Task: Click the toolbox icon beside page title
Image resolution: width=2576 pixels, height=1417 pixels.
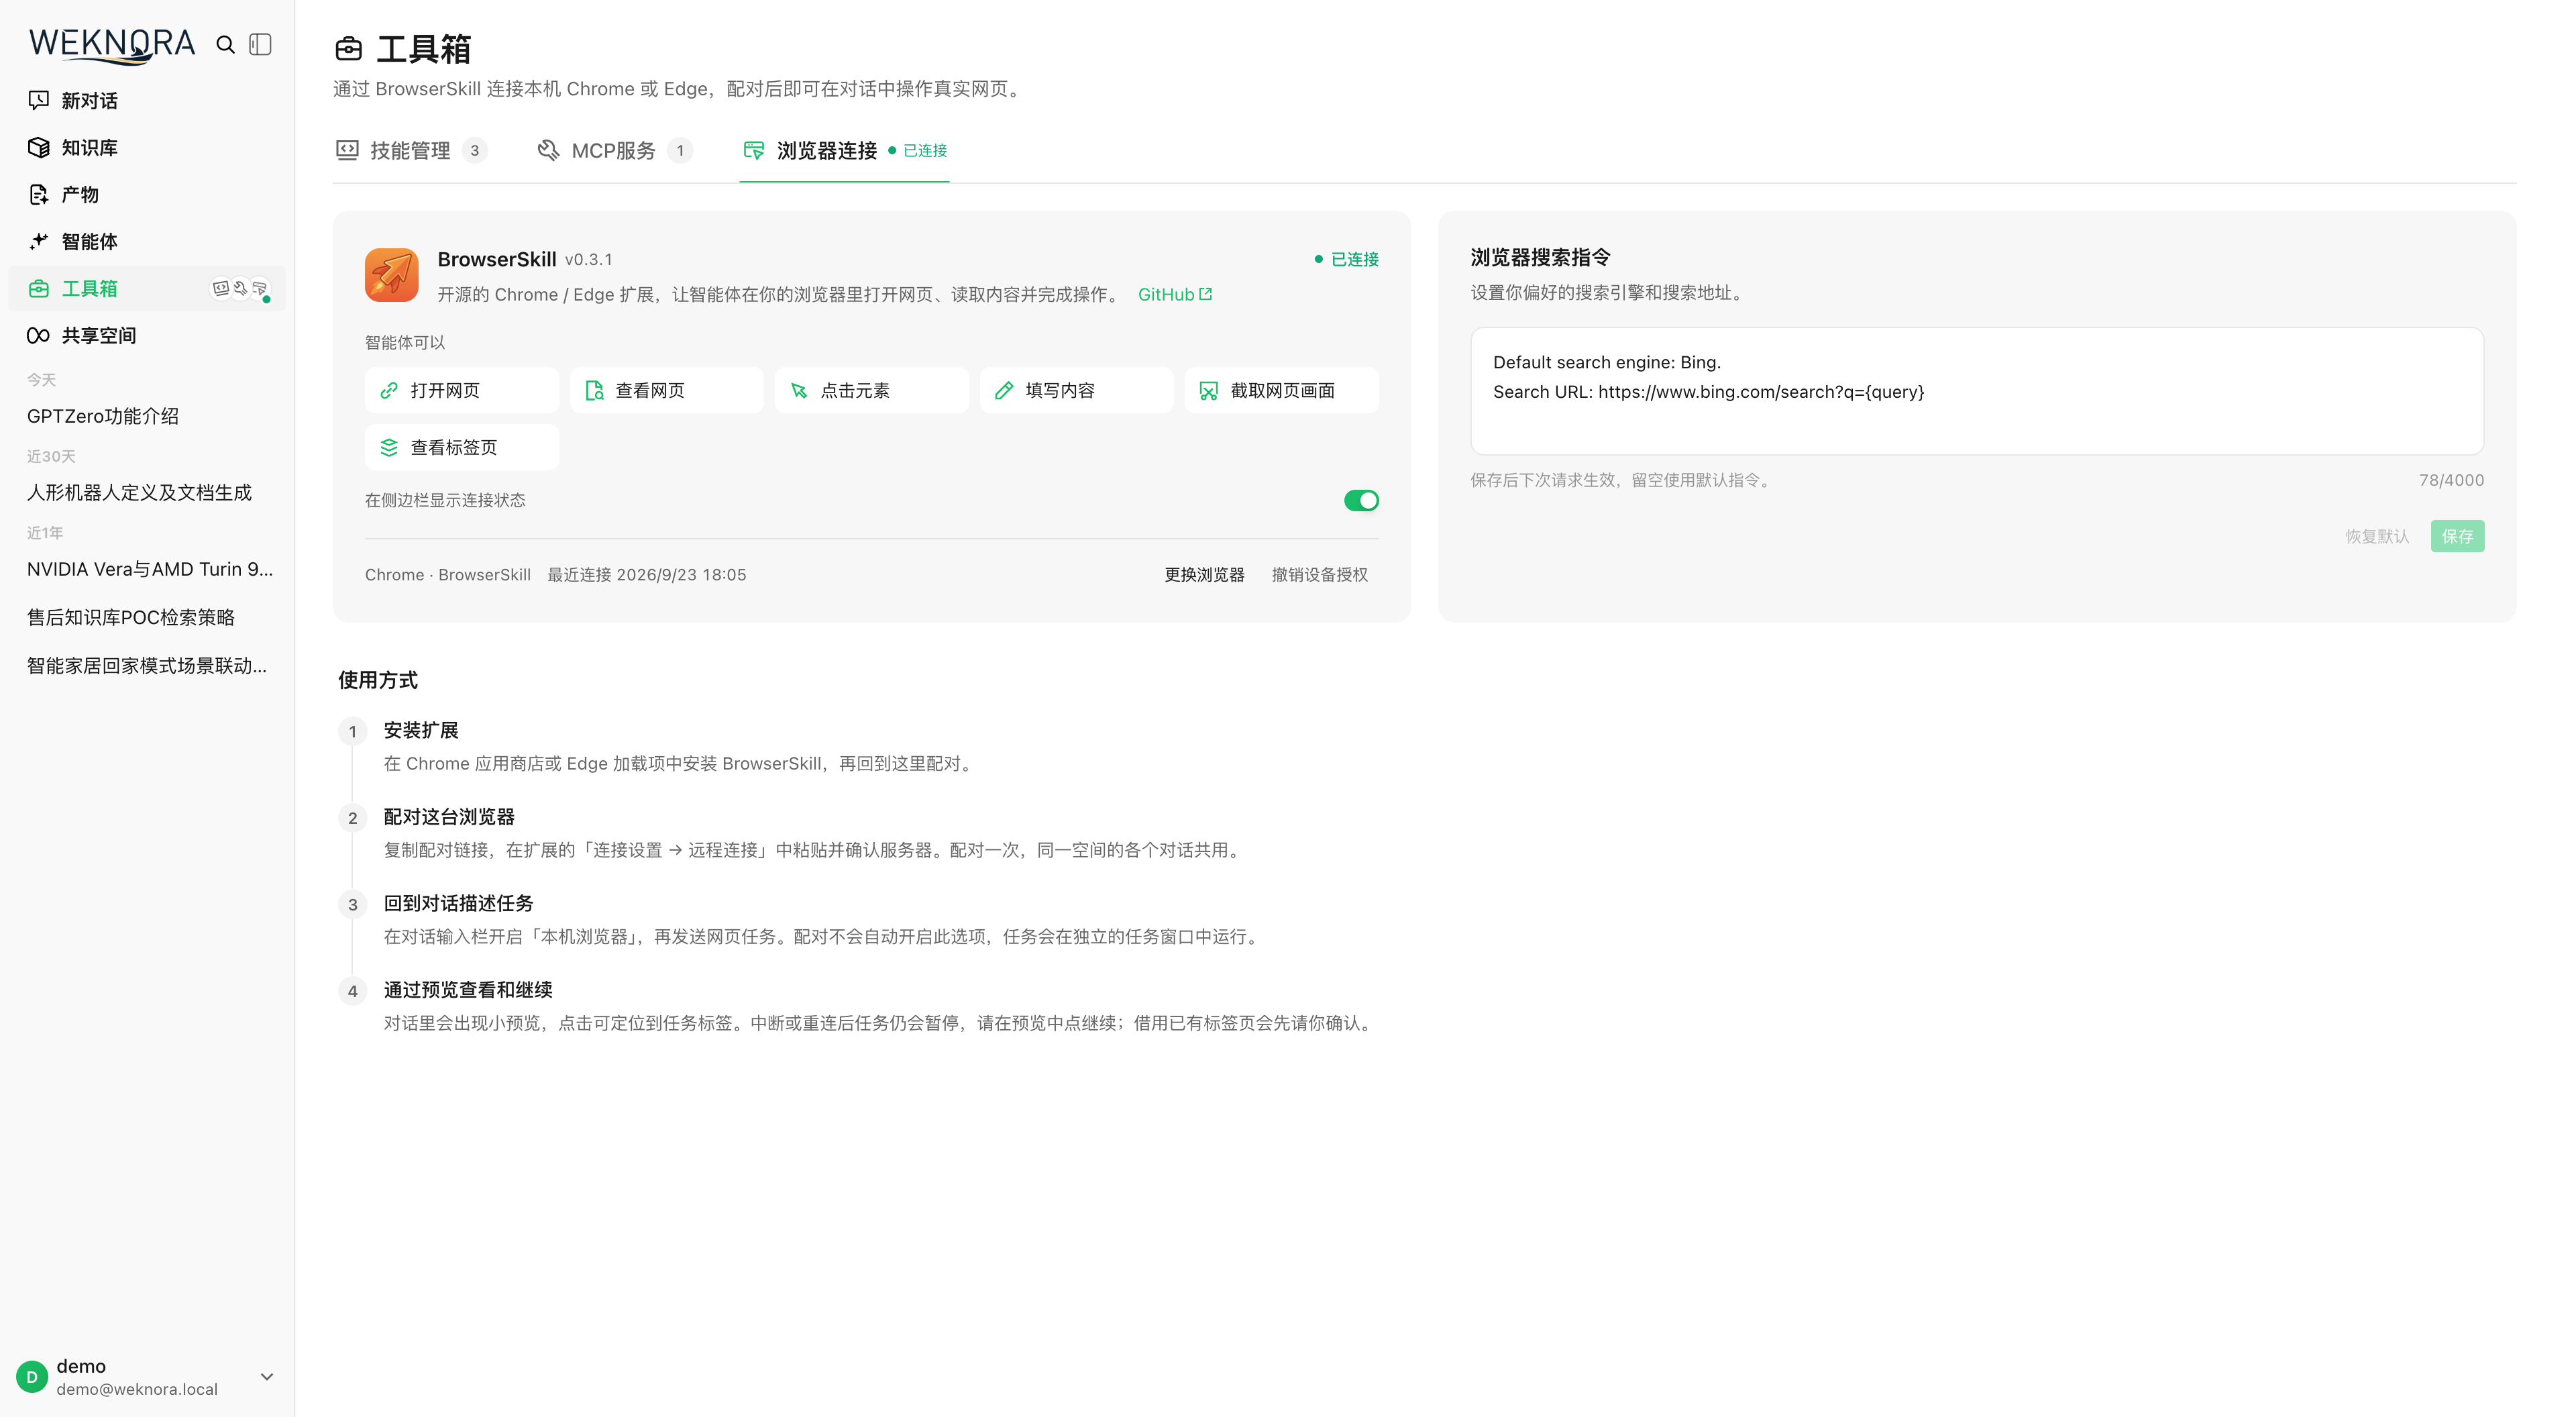Action: tap(349, 48)
